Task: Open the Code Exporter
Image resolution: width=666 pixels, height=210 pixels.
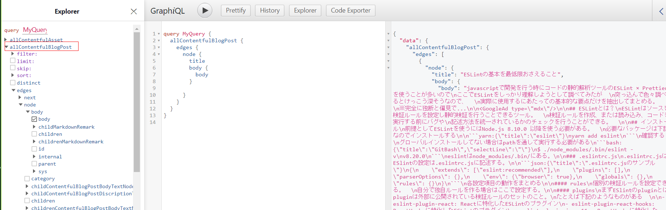Action: pos(351,10)
